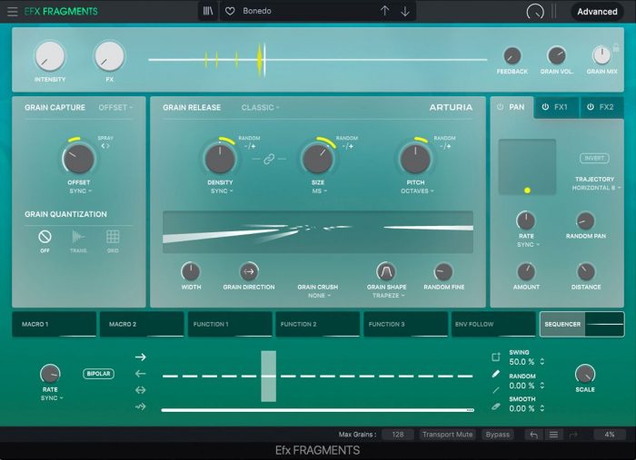Toggle the FX2 power button
This screenshot has width=636, height=460.
[591, 107]
